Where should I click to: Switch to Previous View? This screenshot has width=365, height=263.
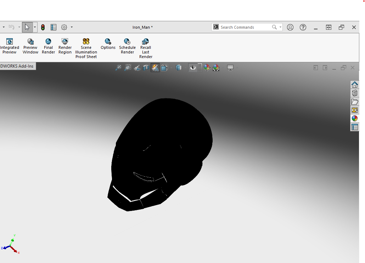click(x=137, y=68)
